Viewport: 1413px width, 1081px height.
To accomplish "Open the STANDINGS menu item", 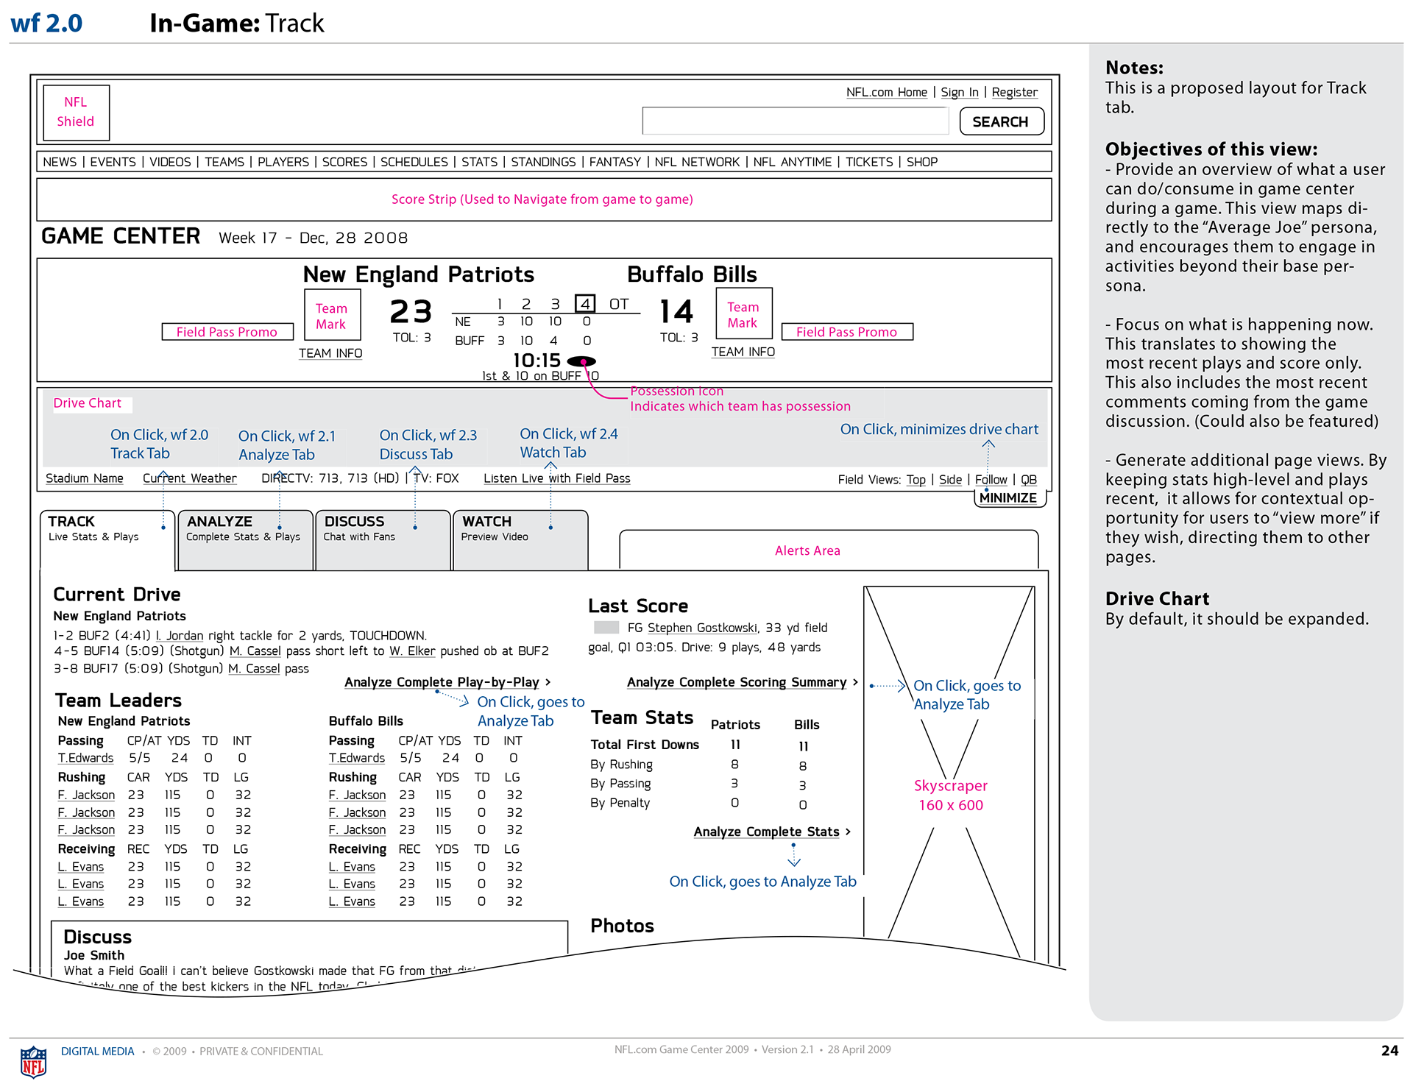I will pos(543,162).
